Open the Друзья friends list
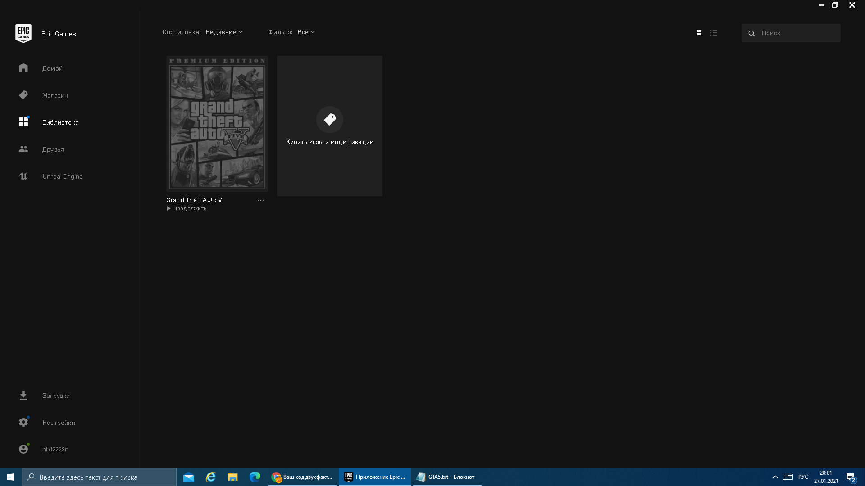Screen dimensions: 865x486 (53, 149)
